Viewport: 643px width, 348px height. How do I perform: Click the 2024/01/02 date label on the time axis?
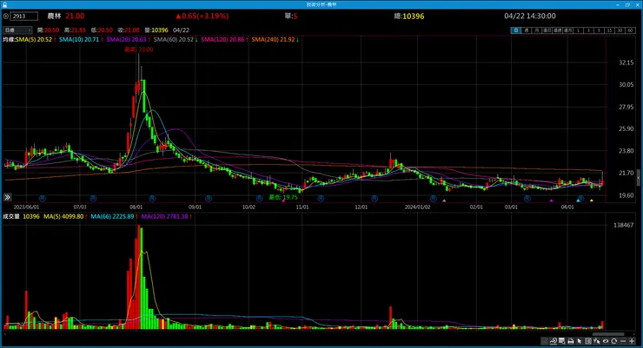[417, 207]
